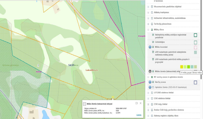203x119 pixels.
Task: Click the table grid icon in popup
Action: click(x=84, y=104)
